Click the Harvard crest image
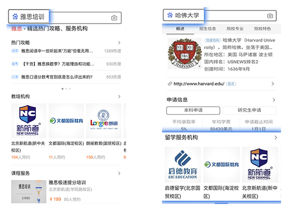 pos(185,53)
